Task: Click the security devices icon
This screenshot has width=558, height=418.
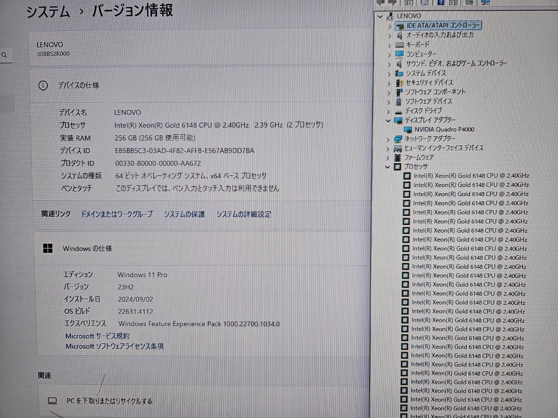Action: (399, 83)
